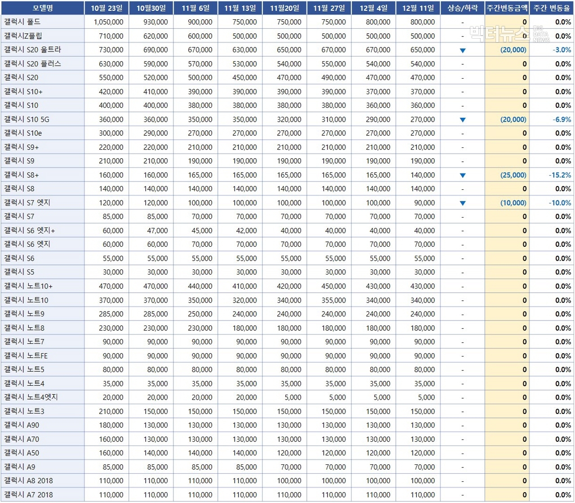This screenshot has width=575, height=503.
Task: Click the -10.0% weekly change rate
Action: (x=560, y=203)
